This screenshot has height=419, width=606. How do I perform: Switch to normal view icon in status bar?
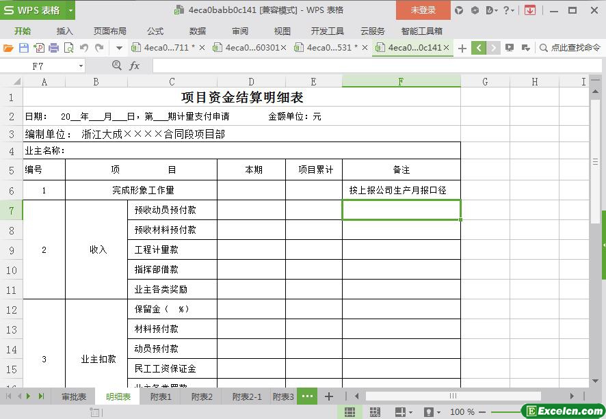click(350, 412)
